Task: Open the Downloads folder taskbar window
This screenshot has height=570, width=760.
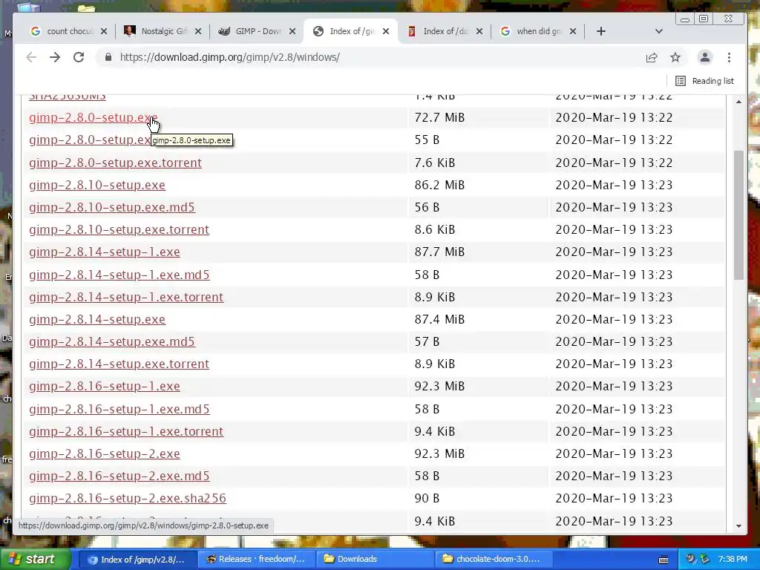Action: coord(375,560)
